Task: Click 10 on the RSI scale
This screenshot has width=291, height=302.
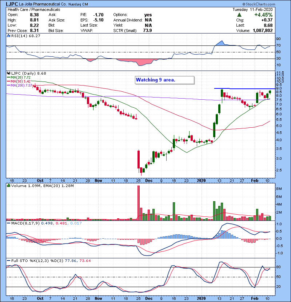Action: 278,65
